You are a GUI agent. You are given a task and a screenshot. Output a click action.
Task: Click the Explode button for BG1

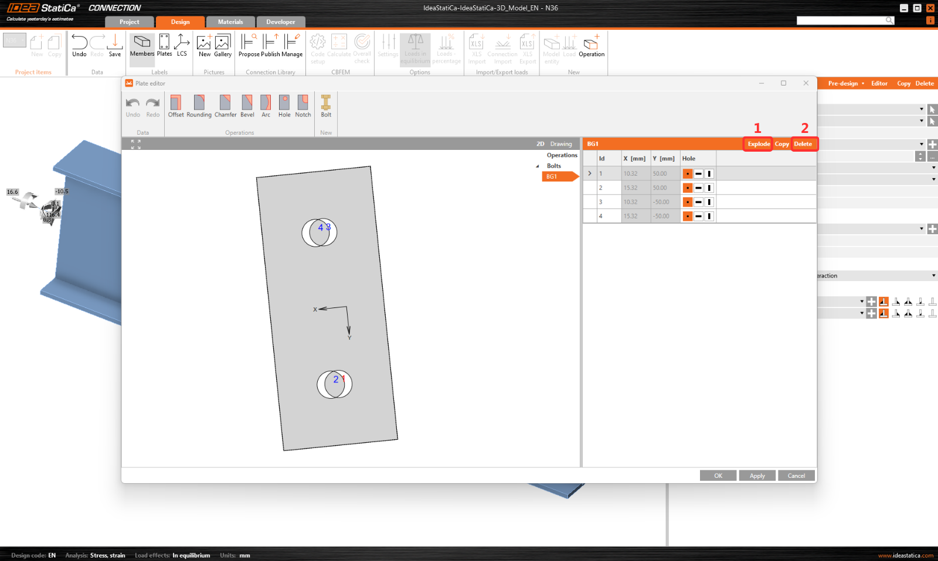[759, 144]
